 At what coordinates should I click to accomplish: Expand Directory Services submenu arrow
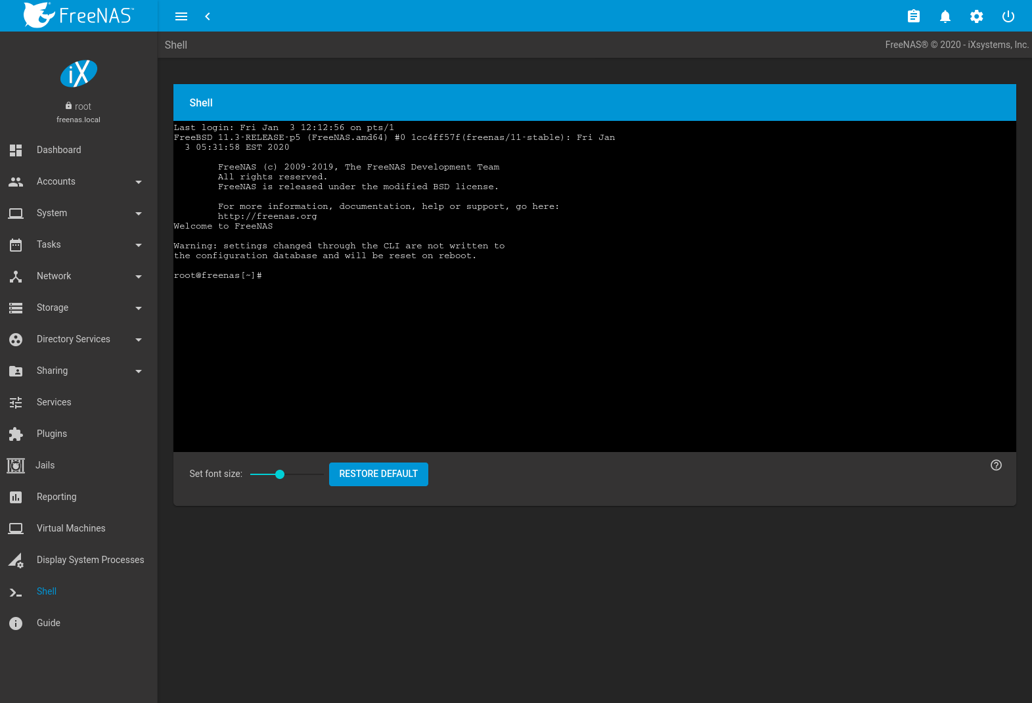point(139,340)
